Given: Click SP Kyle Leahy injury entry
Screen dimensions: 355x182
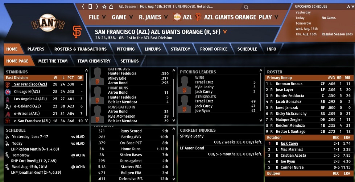Looking at the screenshot, I should tap(191, 136).
